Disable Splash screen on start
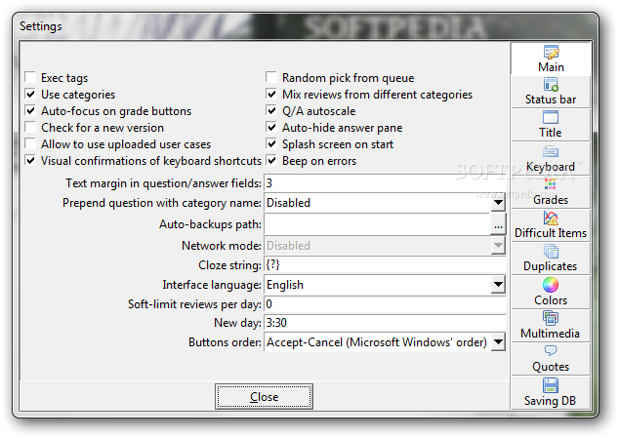Viewport: 619px width, 438px height. [x=271, y=143]
